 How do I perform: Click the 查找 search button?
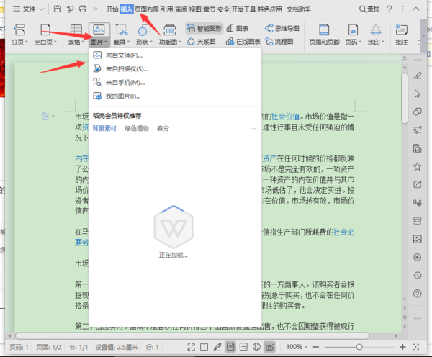pos(369,9)
